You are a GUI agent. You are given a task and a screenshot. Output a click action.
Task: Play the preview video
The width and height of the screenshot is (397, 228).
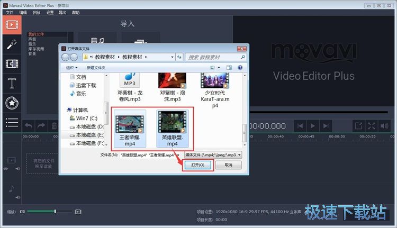tap(313, 126)
